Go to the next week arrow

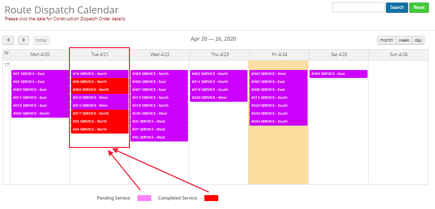(x=24, y=40)
